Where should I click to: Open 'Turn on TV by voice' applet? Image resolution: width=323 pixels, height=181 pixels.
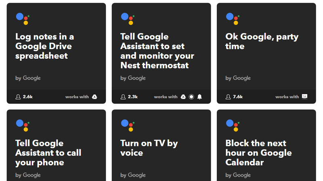click(x=149, y=148)
